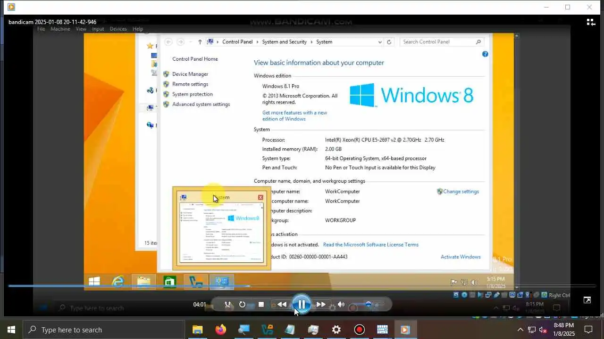Viewport: 604px width, 339px height.
Task: Click the blue help question mark icon
Action: [485, 54]
